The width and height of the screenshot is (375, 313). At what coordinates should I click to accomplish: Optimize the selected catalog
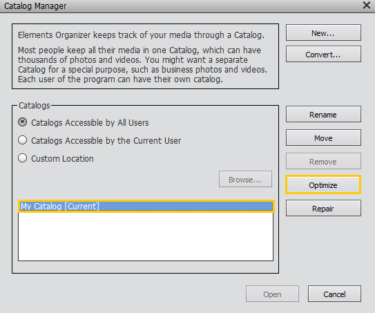(x=323, y=184)
